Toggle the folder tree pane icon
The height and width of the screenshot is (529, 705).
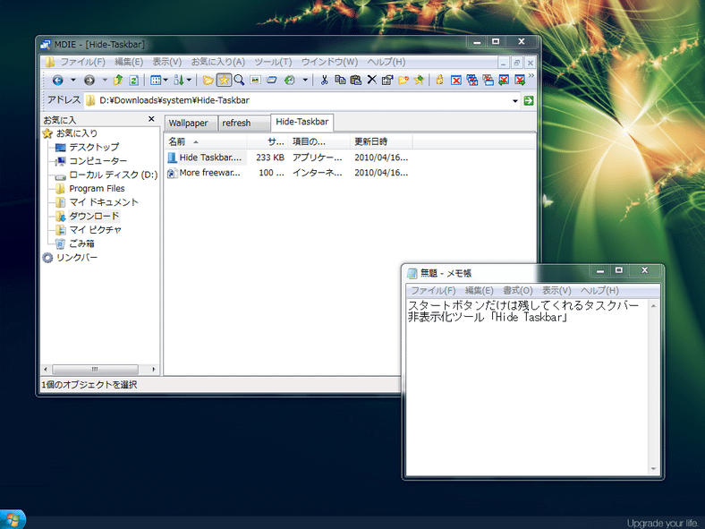click(208, 80)
